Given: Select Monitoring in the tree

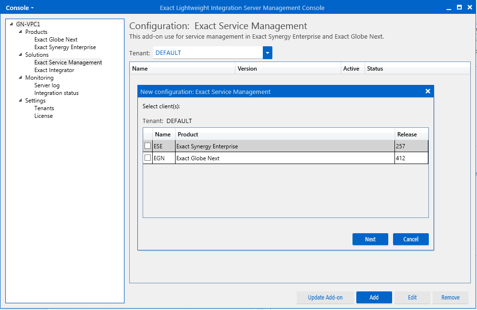Looking at the screenshot, I should tap(39, 78).
